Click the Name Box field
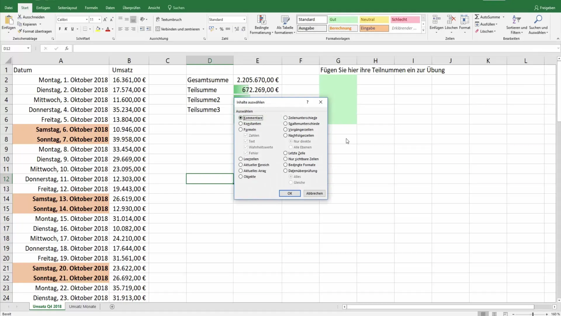Screen dimensions: 561x316 [x=14, y=48]
